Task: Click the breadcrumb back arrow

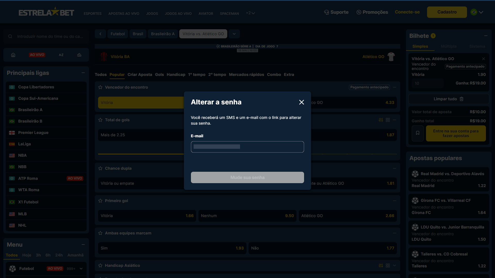Action: pos(100,34)
